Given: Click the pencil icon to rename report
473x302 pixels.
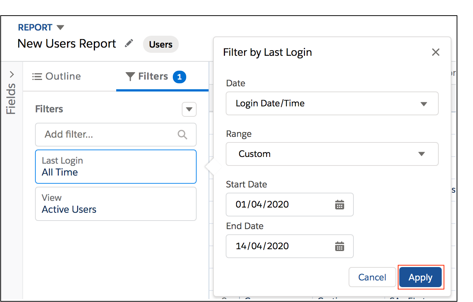Looking at the screenshot, I should tap(129, 44).
